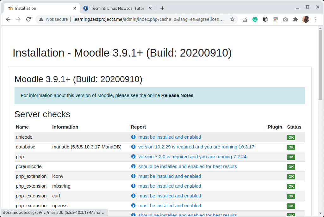Switch to Tecmint Linux Howtos tab

pyautogui.click(x=118, y=8)
